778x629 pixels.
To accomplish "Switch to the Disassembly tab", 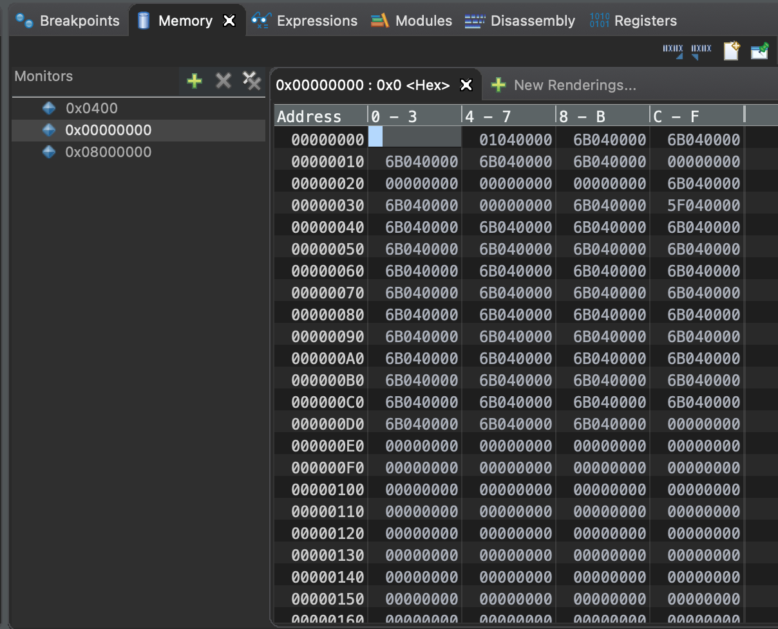I will pyautogui.click(x=520, y=21).
